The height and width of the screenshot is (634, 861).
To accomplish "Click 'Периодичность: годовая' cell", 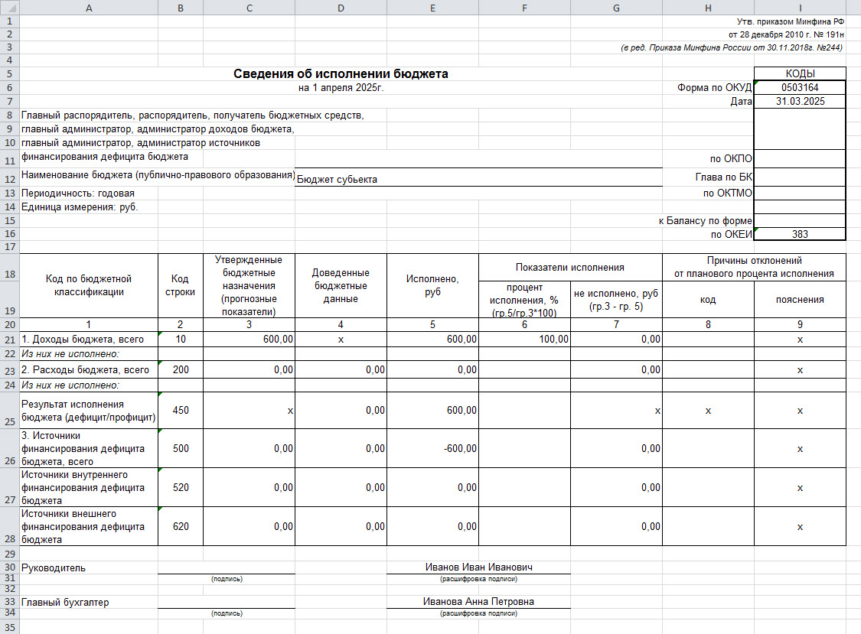I will point(89,193).
